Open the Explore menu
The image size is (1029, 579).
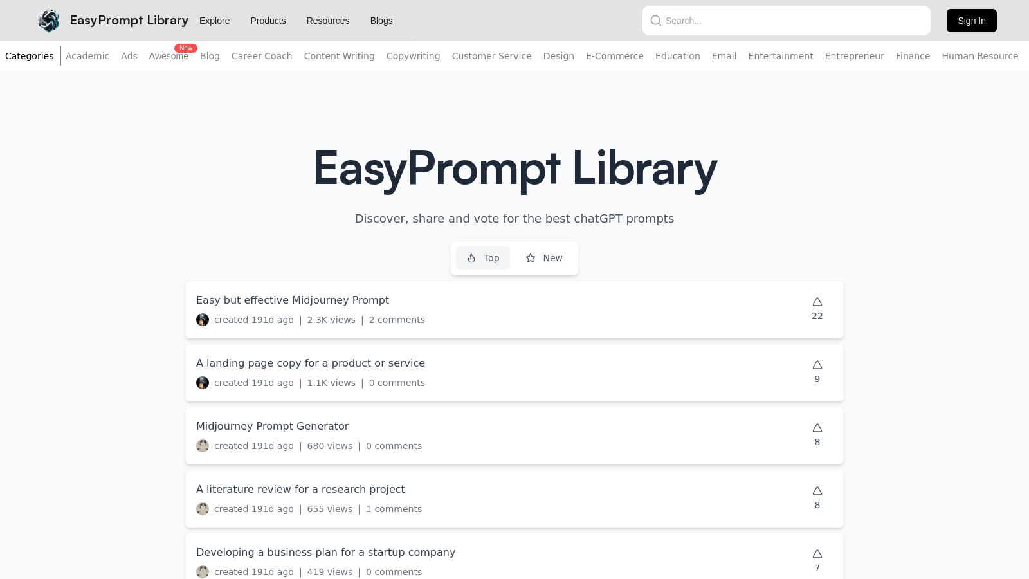pyautogui.click(x=215, y=21)
